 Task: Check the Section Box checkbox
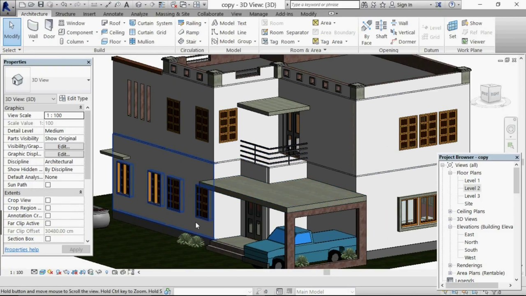pos(48,239)
